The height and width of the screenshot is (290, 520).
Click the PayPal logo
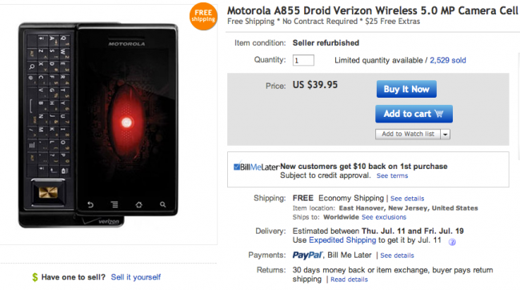[307, 255]
